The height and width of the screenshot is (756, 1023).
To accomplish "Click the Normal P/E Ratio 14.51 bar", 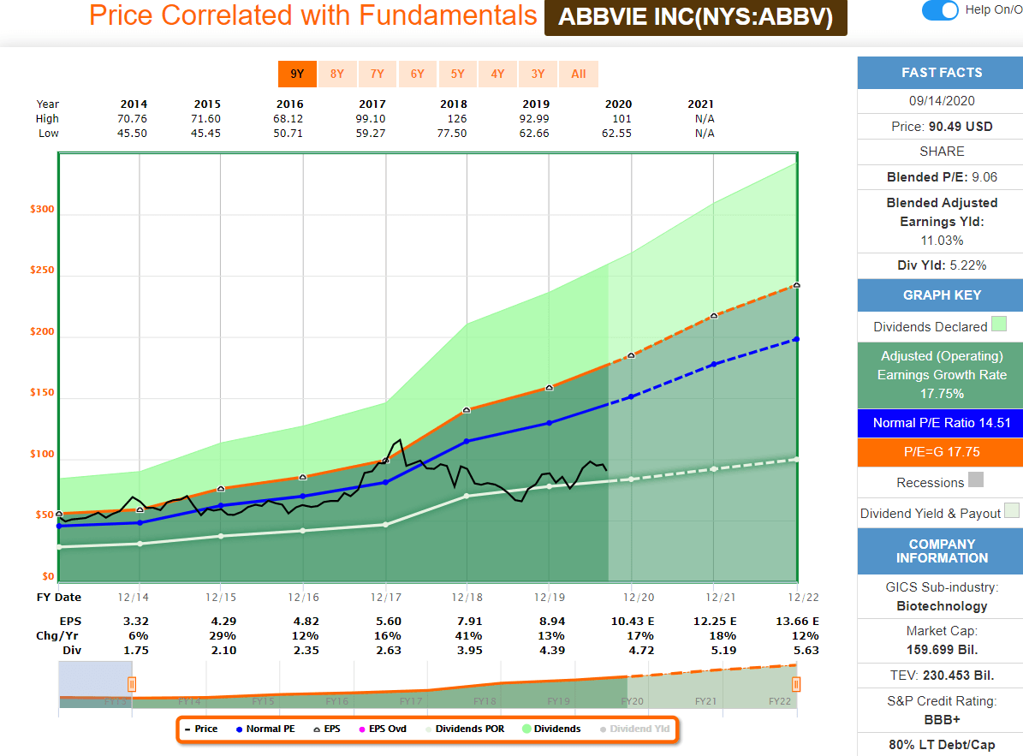I will coord(940,423).
